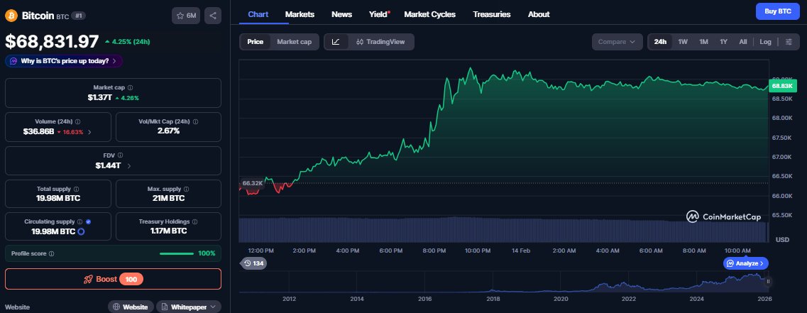
Task: Open Why is BTC's price up today
Action: [64, 61]
